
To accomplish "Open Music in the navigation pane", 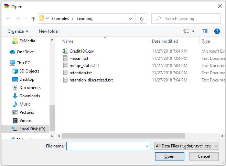I will coord(25,104).
